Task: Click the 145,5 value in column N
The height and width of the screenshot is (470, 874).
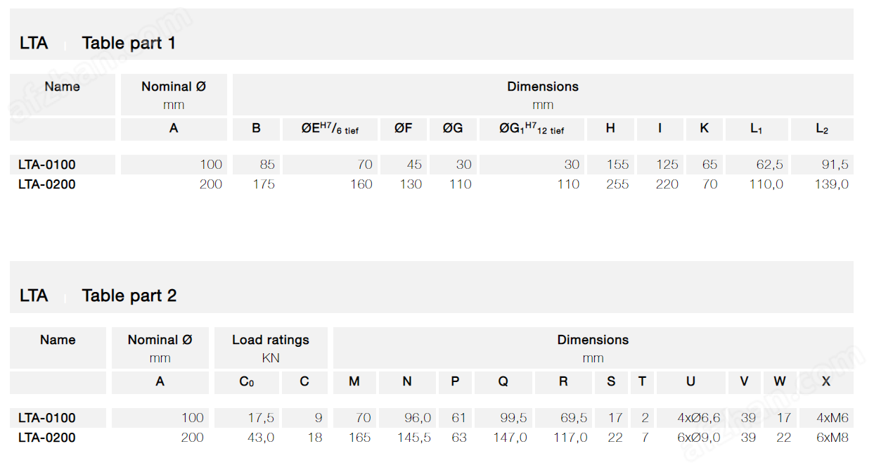Action: pyautogui.click(x=414, y=438)
